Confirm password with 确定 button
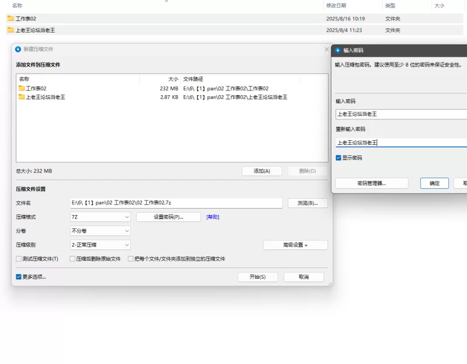 coord(434,183)
